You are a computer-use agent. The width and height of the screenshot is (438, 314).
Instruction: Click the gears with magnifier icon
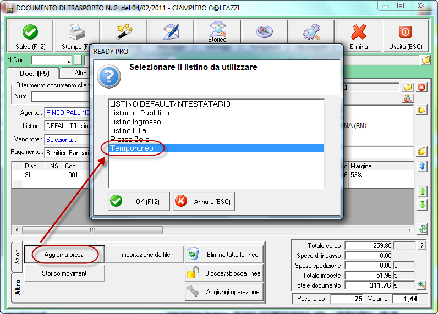click(311, 31)
